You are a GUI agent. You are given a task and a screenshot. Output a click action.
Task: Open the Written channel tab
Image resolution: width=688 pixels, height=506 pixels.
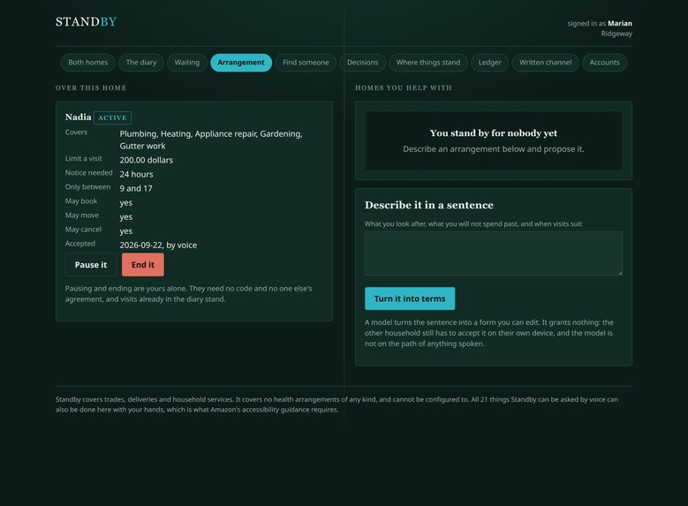(x=546, y=63)
